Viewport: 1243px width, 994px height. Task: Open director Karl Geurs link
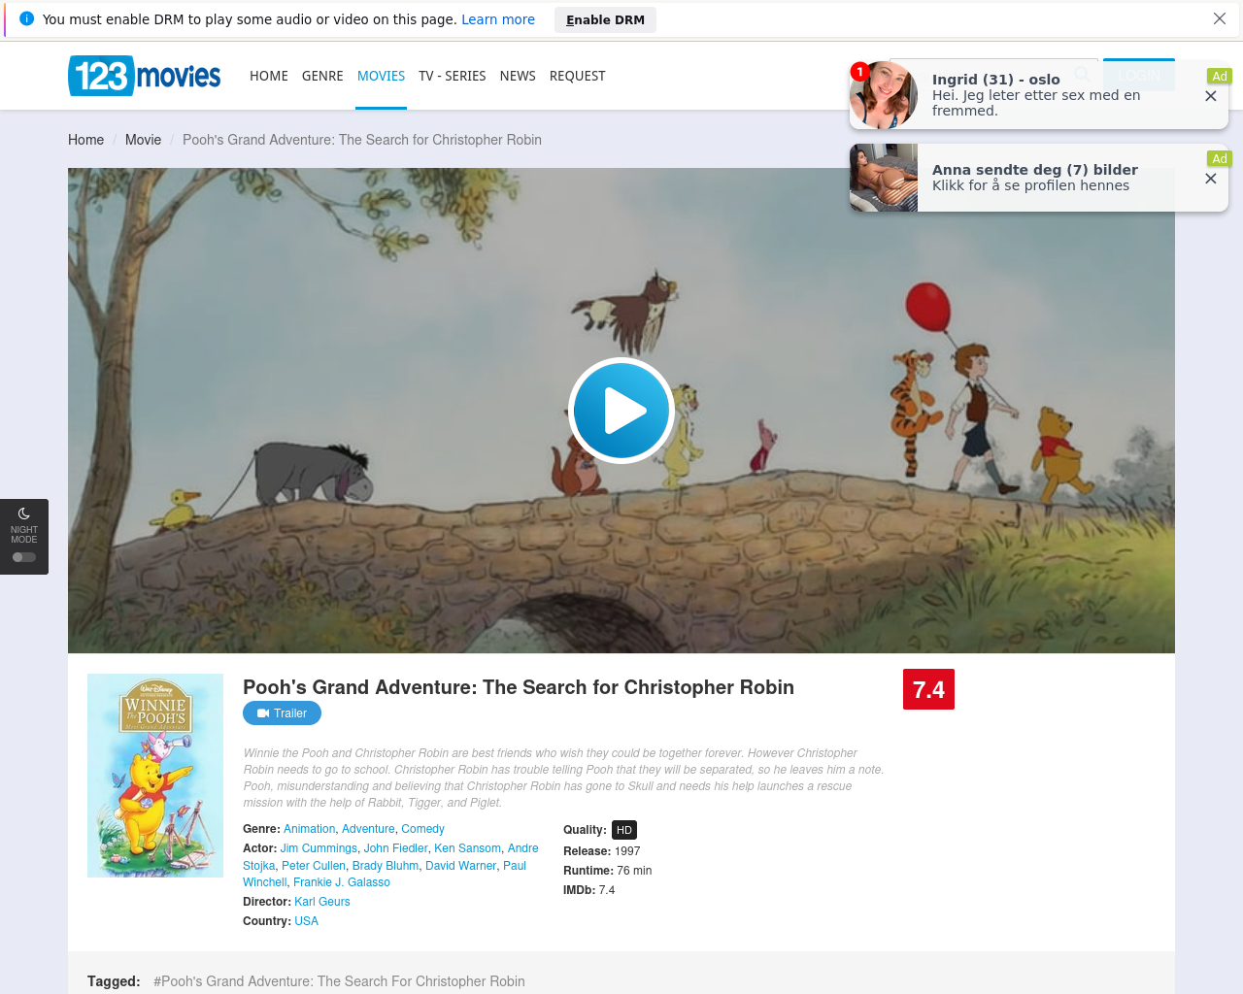[x=322, y=902]
